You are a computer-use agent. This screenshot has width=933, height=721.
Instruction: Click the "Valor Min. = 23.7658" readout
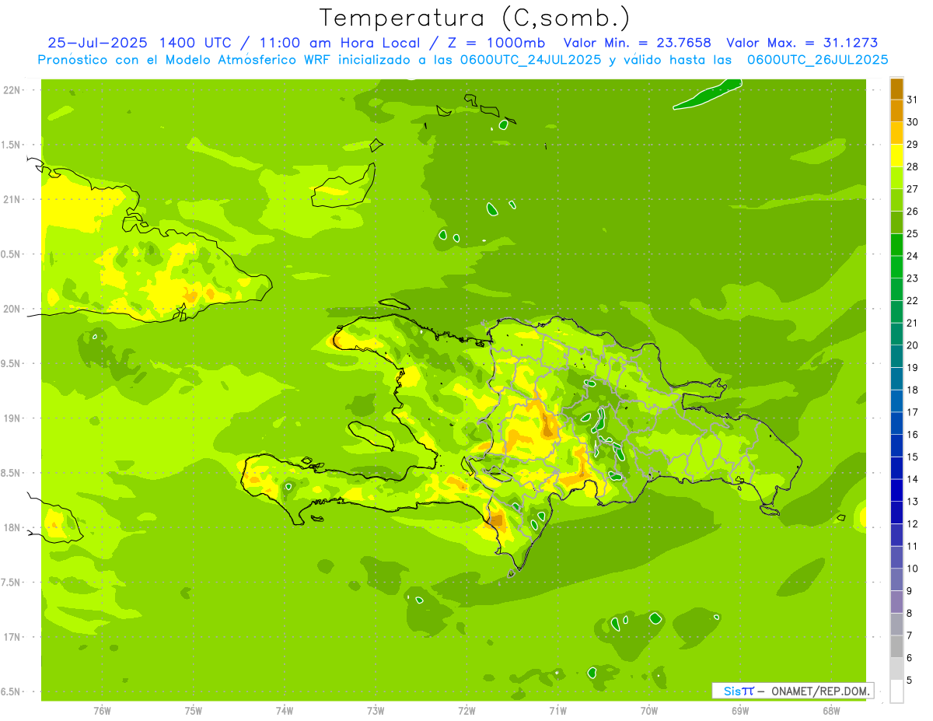tap(637, 44)
